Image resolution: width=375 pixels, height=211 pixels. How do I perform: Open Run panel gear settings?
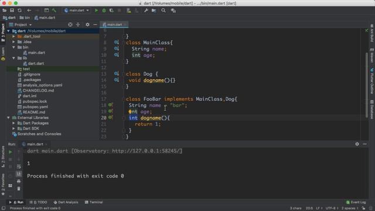click(357, 144)
